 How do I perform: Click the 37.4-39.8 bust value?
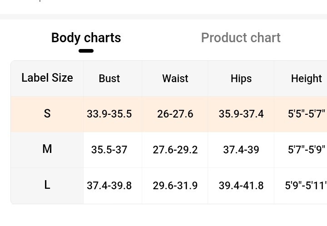(x=109, y=186)
